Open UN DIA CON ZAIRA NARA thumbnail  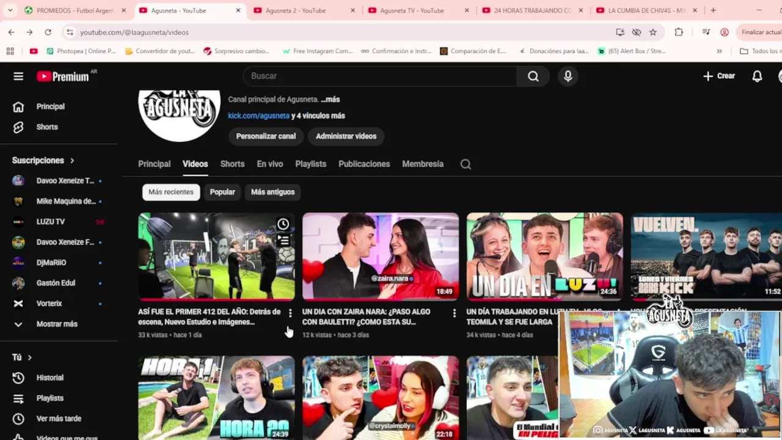[x=380, y=256]
